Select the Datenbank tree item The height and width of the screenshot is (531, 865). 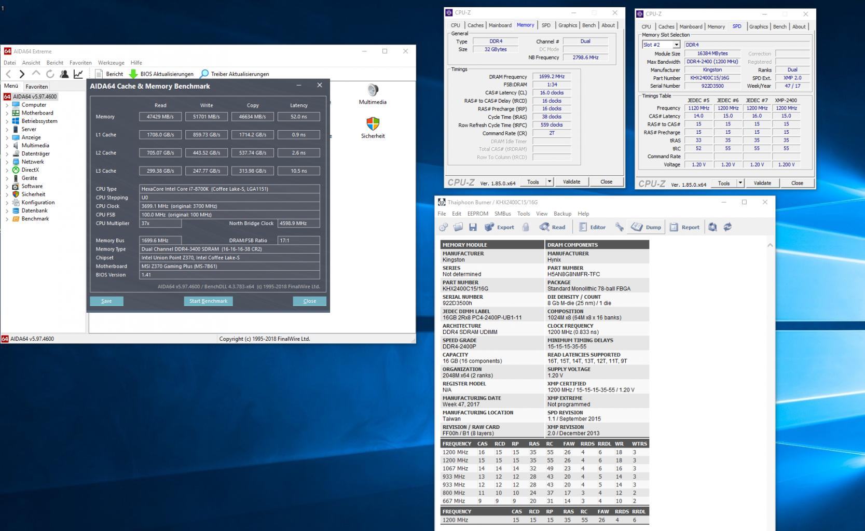click(x=34, y=211)
